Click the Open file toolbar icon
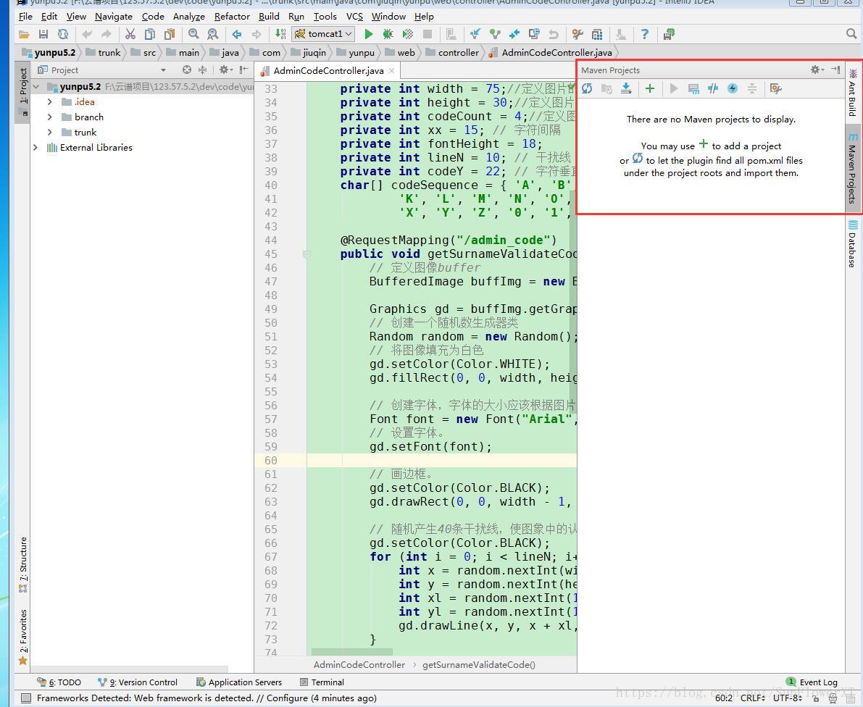 (x=24, y=34)
